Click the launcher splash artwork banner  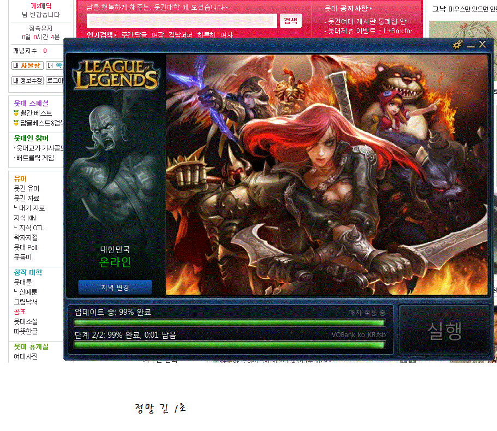[326, 175]
